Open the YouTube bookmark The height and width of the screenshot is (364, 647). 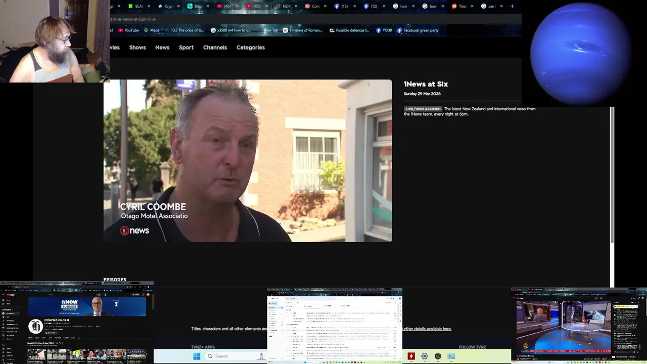point(128,30)
